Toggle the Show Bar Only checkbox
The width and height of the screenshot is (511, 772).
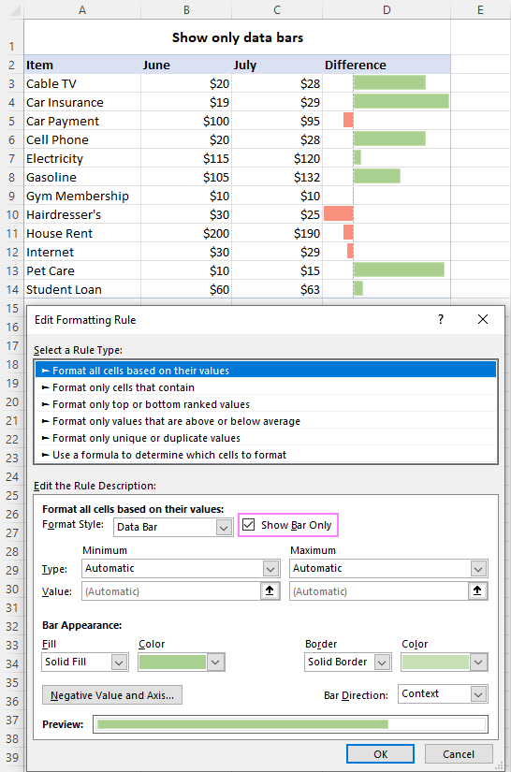tap(249, 525)
